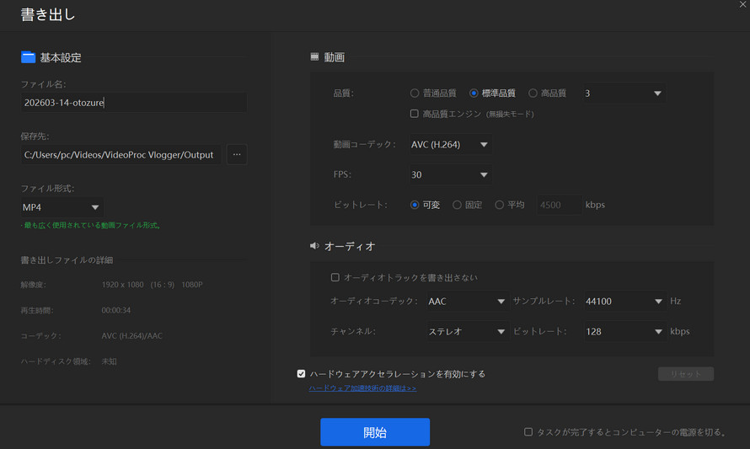Expand the 動画コーデック AVC (H.264) dropdown

(x=450, y=145)
